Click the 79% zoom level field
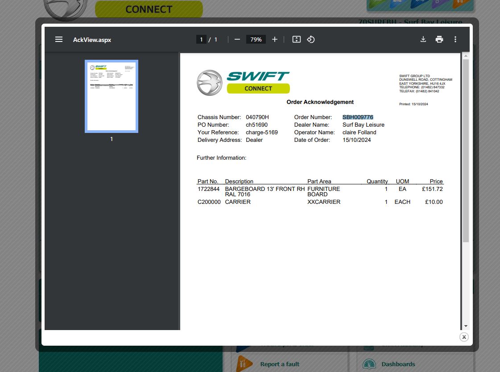Screen dimensions: 500x372 [x=256, y=39]
